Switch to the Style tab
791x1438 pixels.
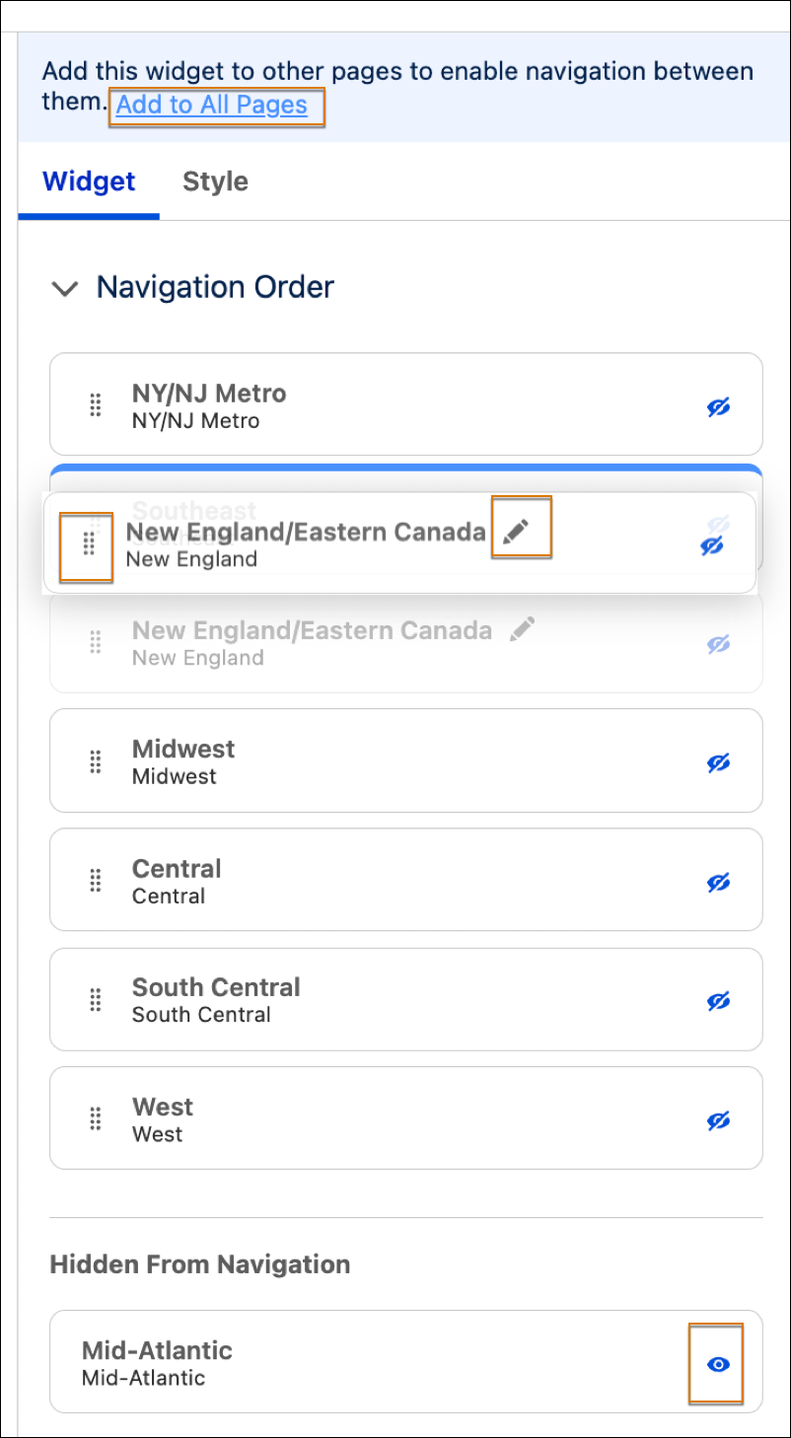(x=215, y=181)
